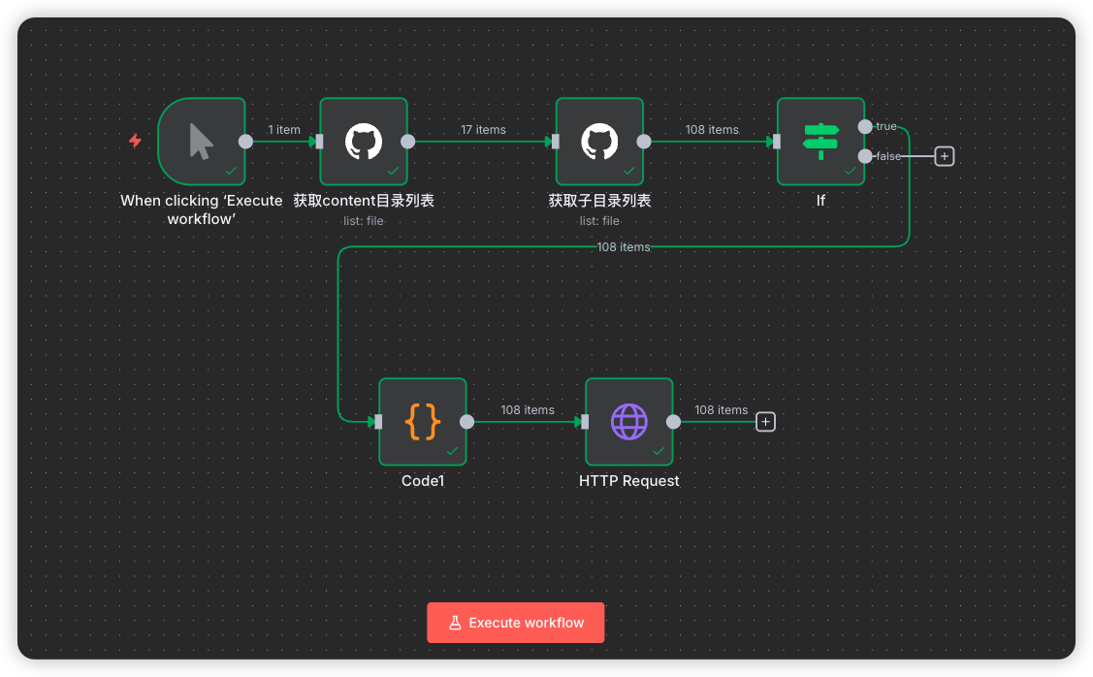Click the 获取子目录列表 node title
Image resolution: width=1093 pixels, height=677 pixels.
coord(599,201)
